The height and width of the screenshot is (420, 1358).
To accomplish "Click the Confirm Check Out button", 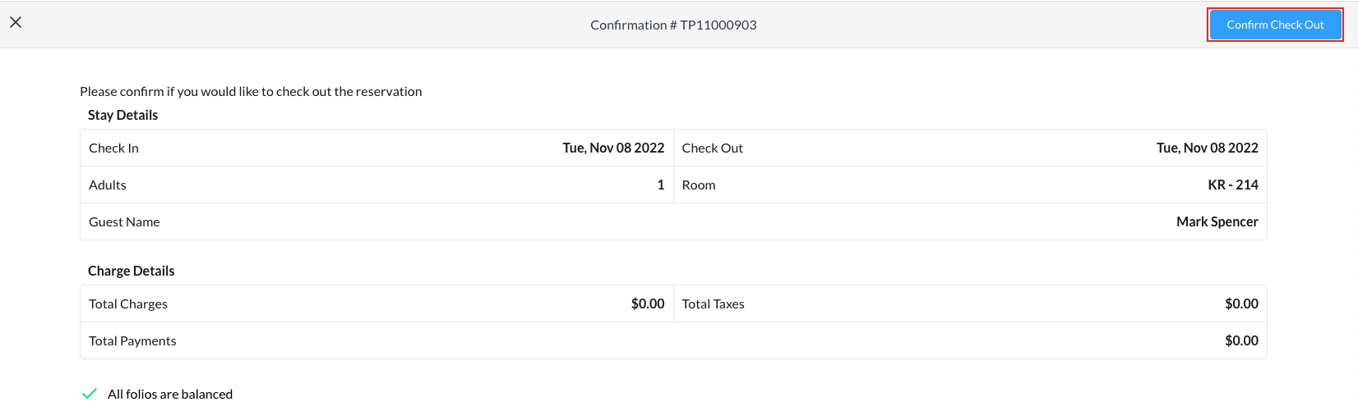I will tap(1275, 25).
